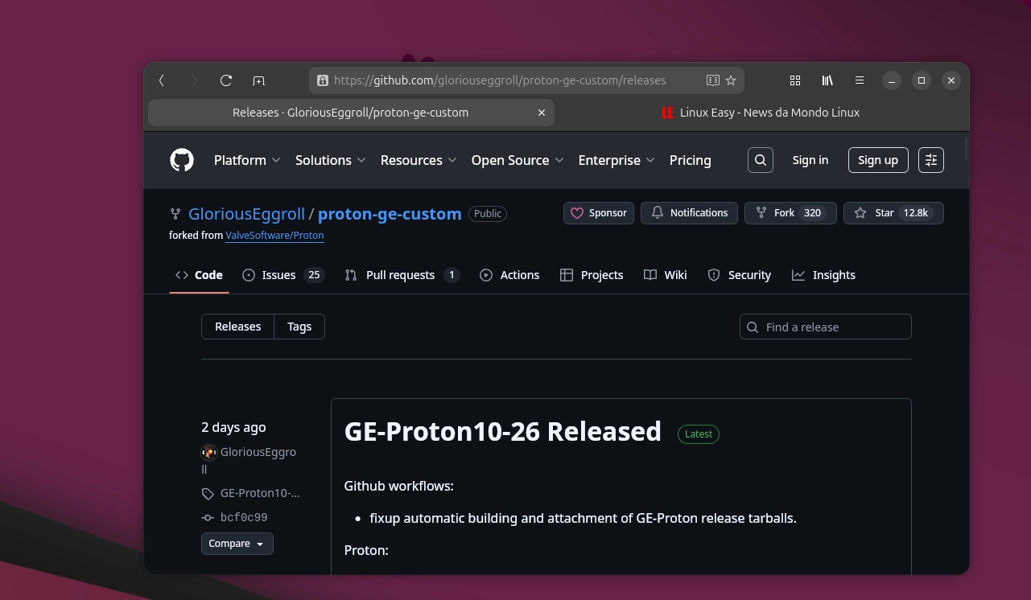Select the Linux Easy browser tab
Screen dimensions: 1031x600
tap(760, 112)
